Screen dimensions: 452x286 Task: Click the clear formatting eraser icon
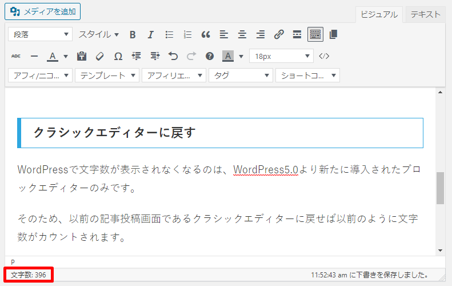(100, 56)
